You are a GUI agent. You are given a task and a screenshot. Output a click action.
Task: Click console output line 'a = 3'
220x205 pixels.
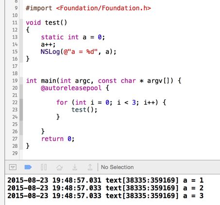(x=105, y=196)
